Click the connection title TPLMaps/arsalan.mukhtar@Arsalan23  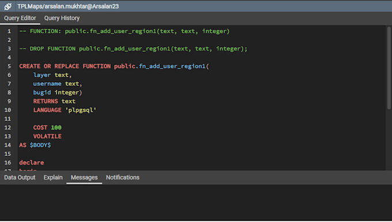(x=68, y=6)
